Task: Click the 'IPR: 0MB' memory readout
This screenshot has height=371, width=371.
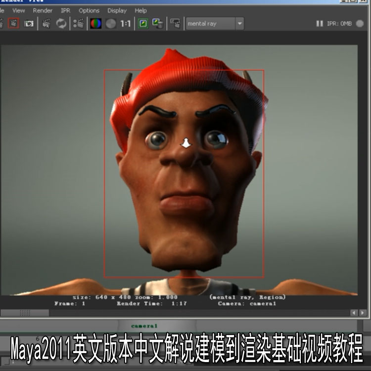Action: point(339,23)
